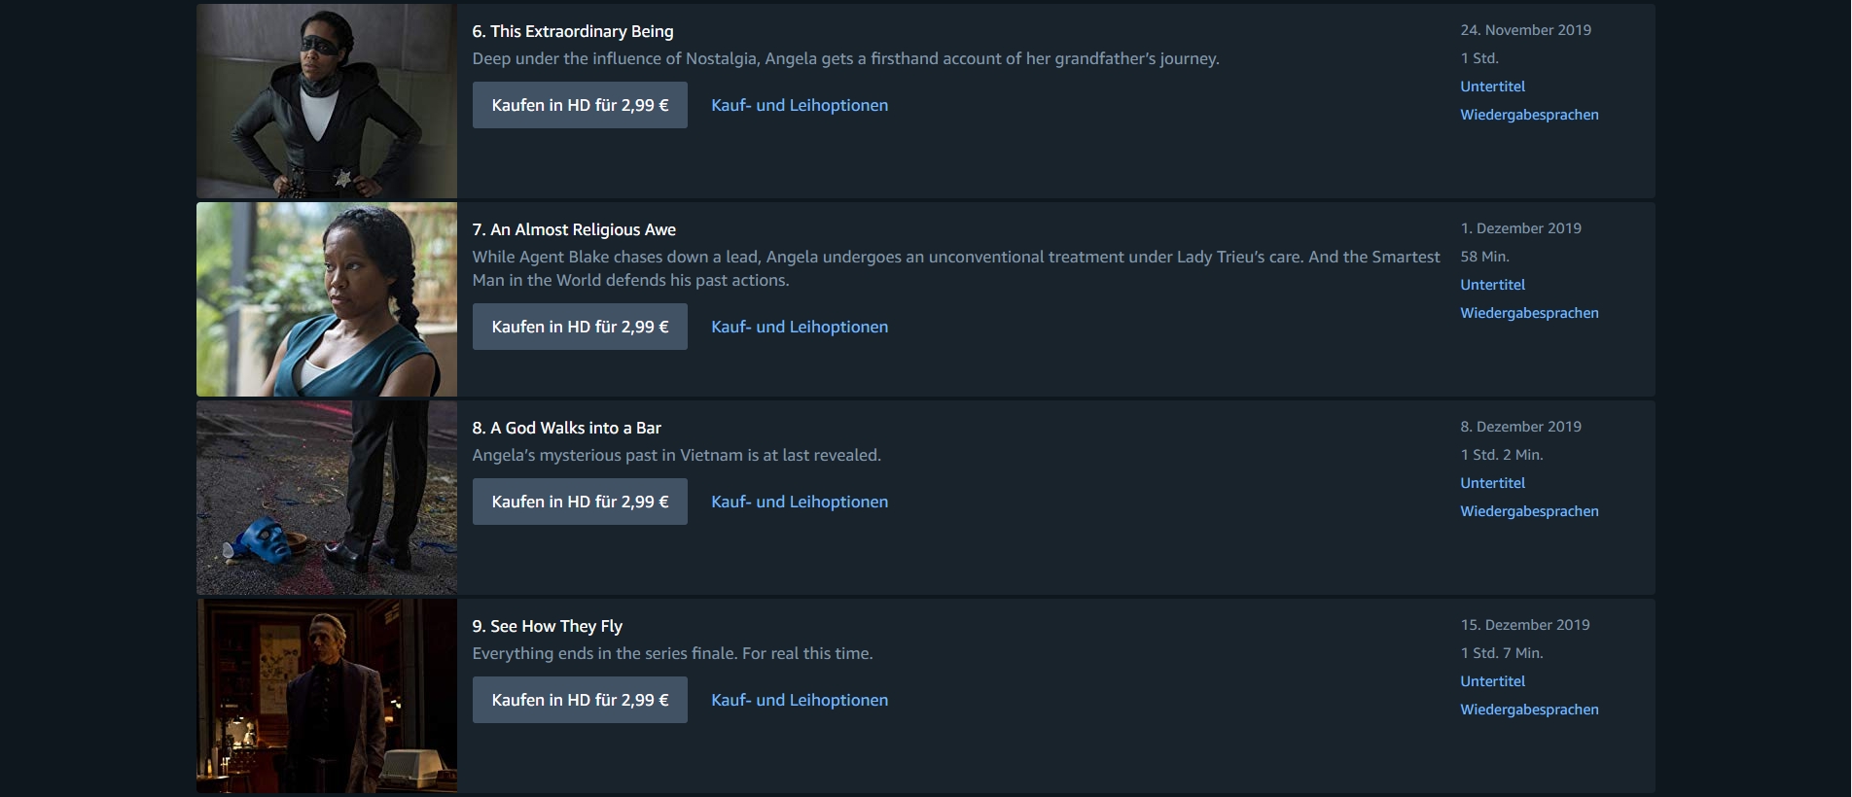Screen dimensions: 1852x797
Task: Buy episode 7 in HD for 2,99 €
Action: [x=580, y=327]
